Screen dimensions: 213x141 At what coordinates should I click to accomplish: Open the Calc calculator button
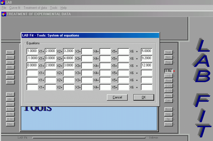[169, 101]
